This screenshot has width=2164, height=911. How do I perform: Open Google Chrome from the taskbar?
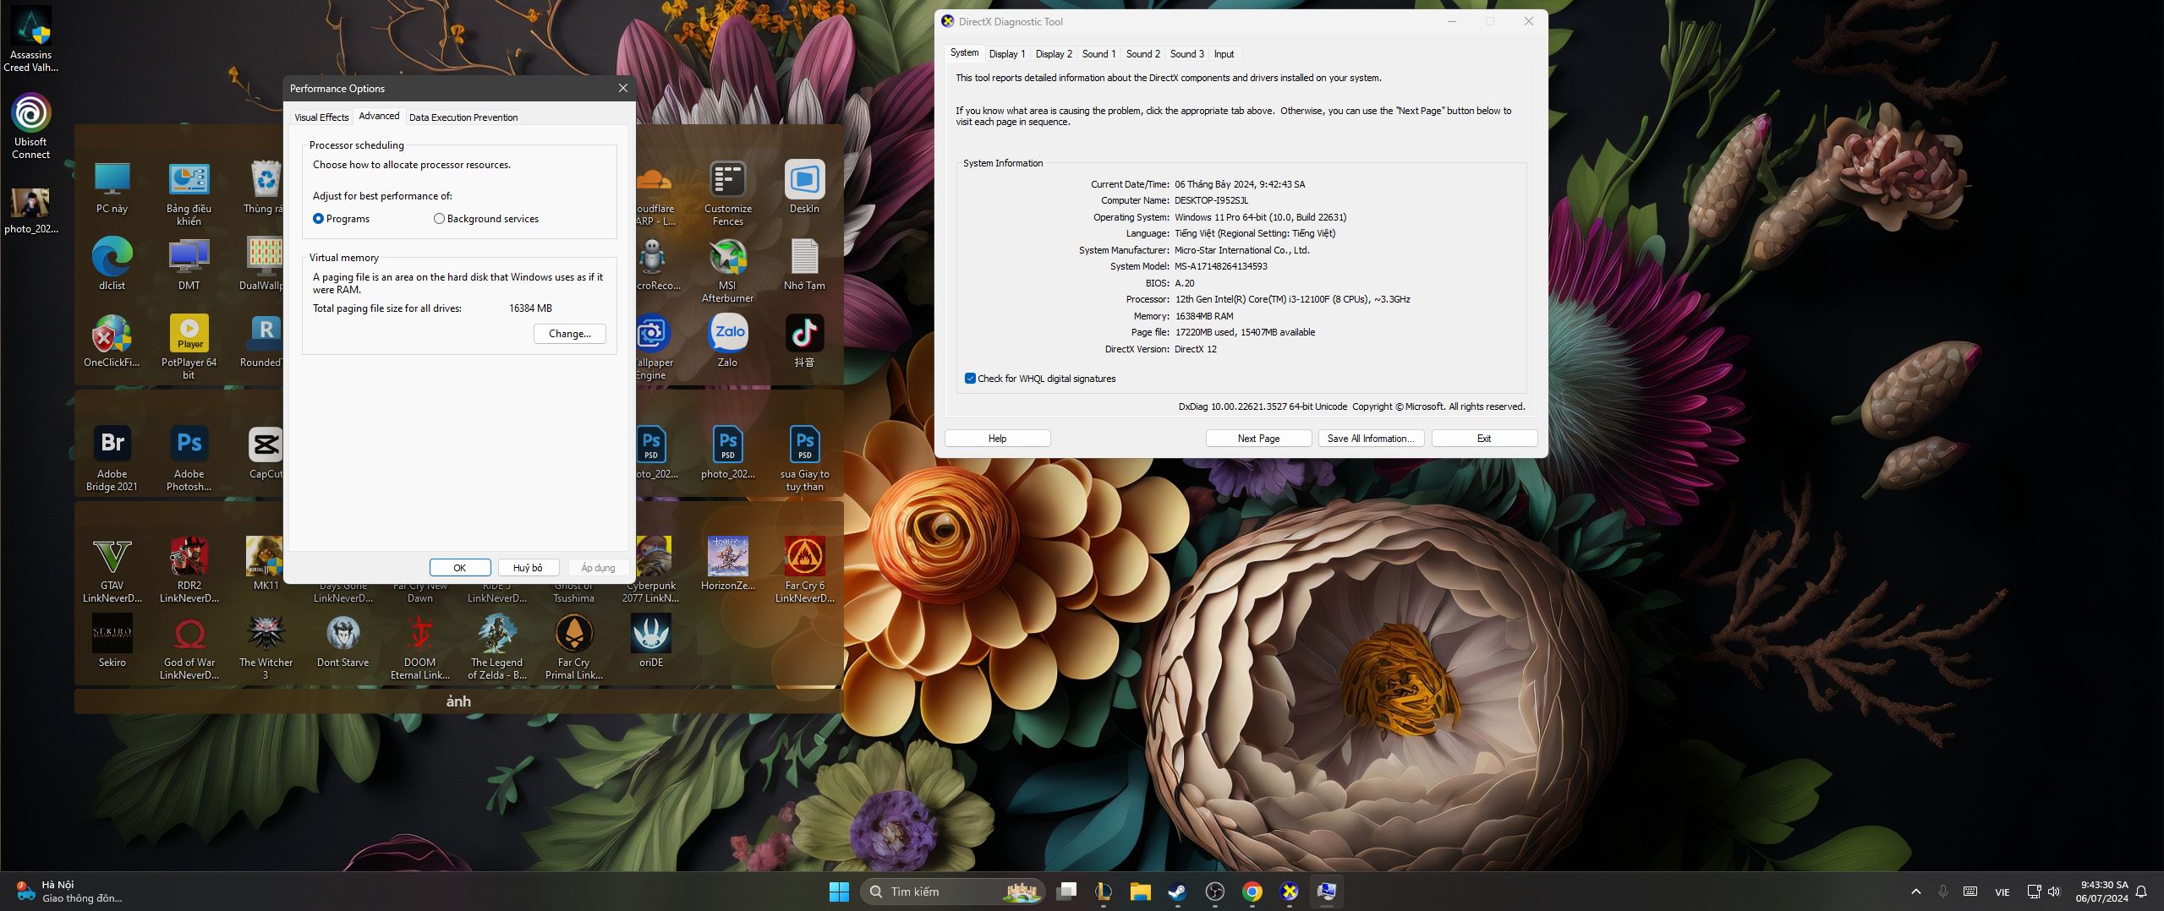[x=1252, y=892]
